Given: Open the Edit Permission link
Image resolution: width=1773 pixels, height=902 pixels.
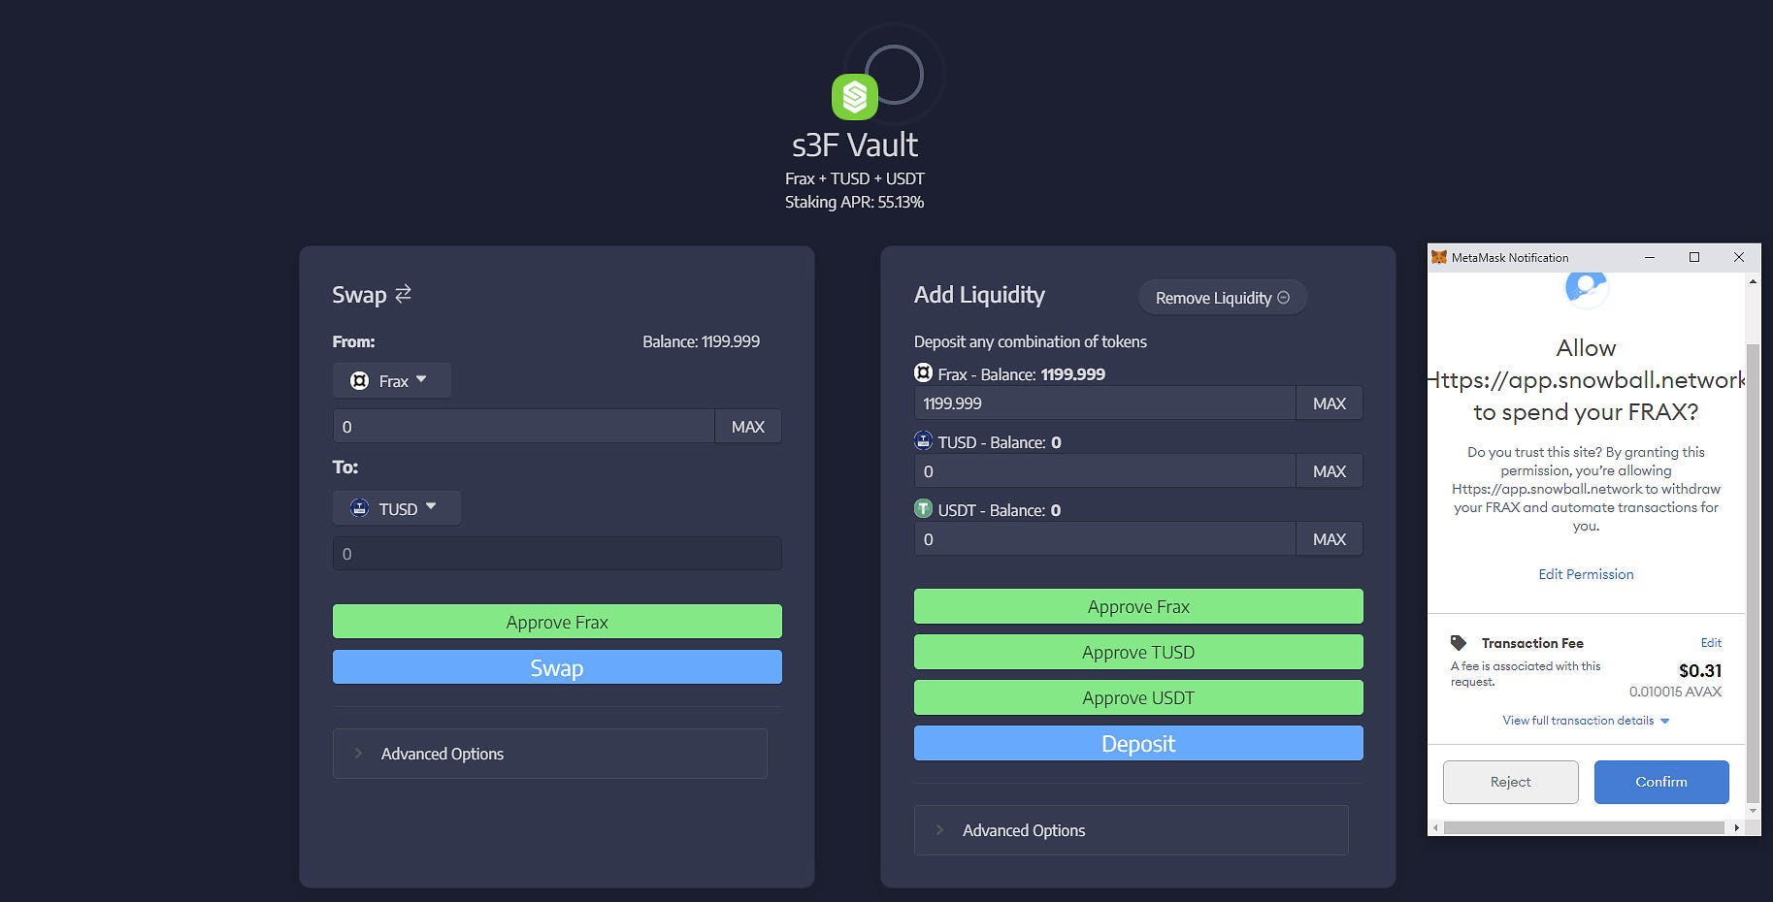Looking at the screenshot, I should pyautogui.click(x=1586, y=574).
